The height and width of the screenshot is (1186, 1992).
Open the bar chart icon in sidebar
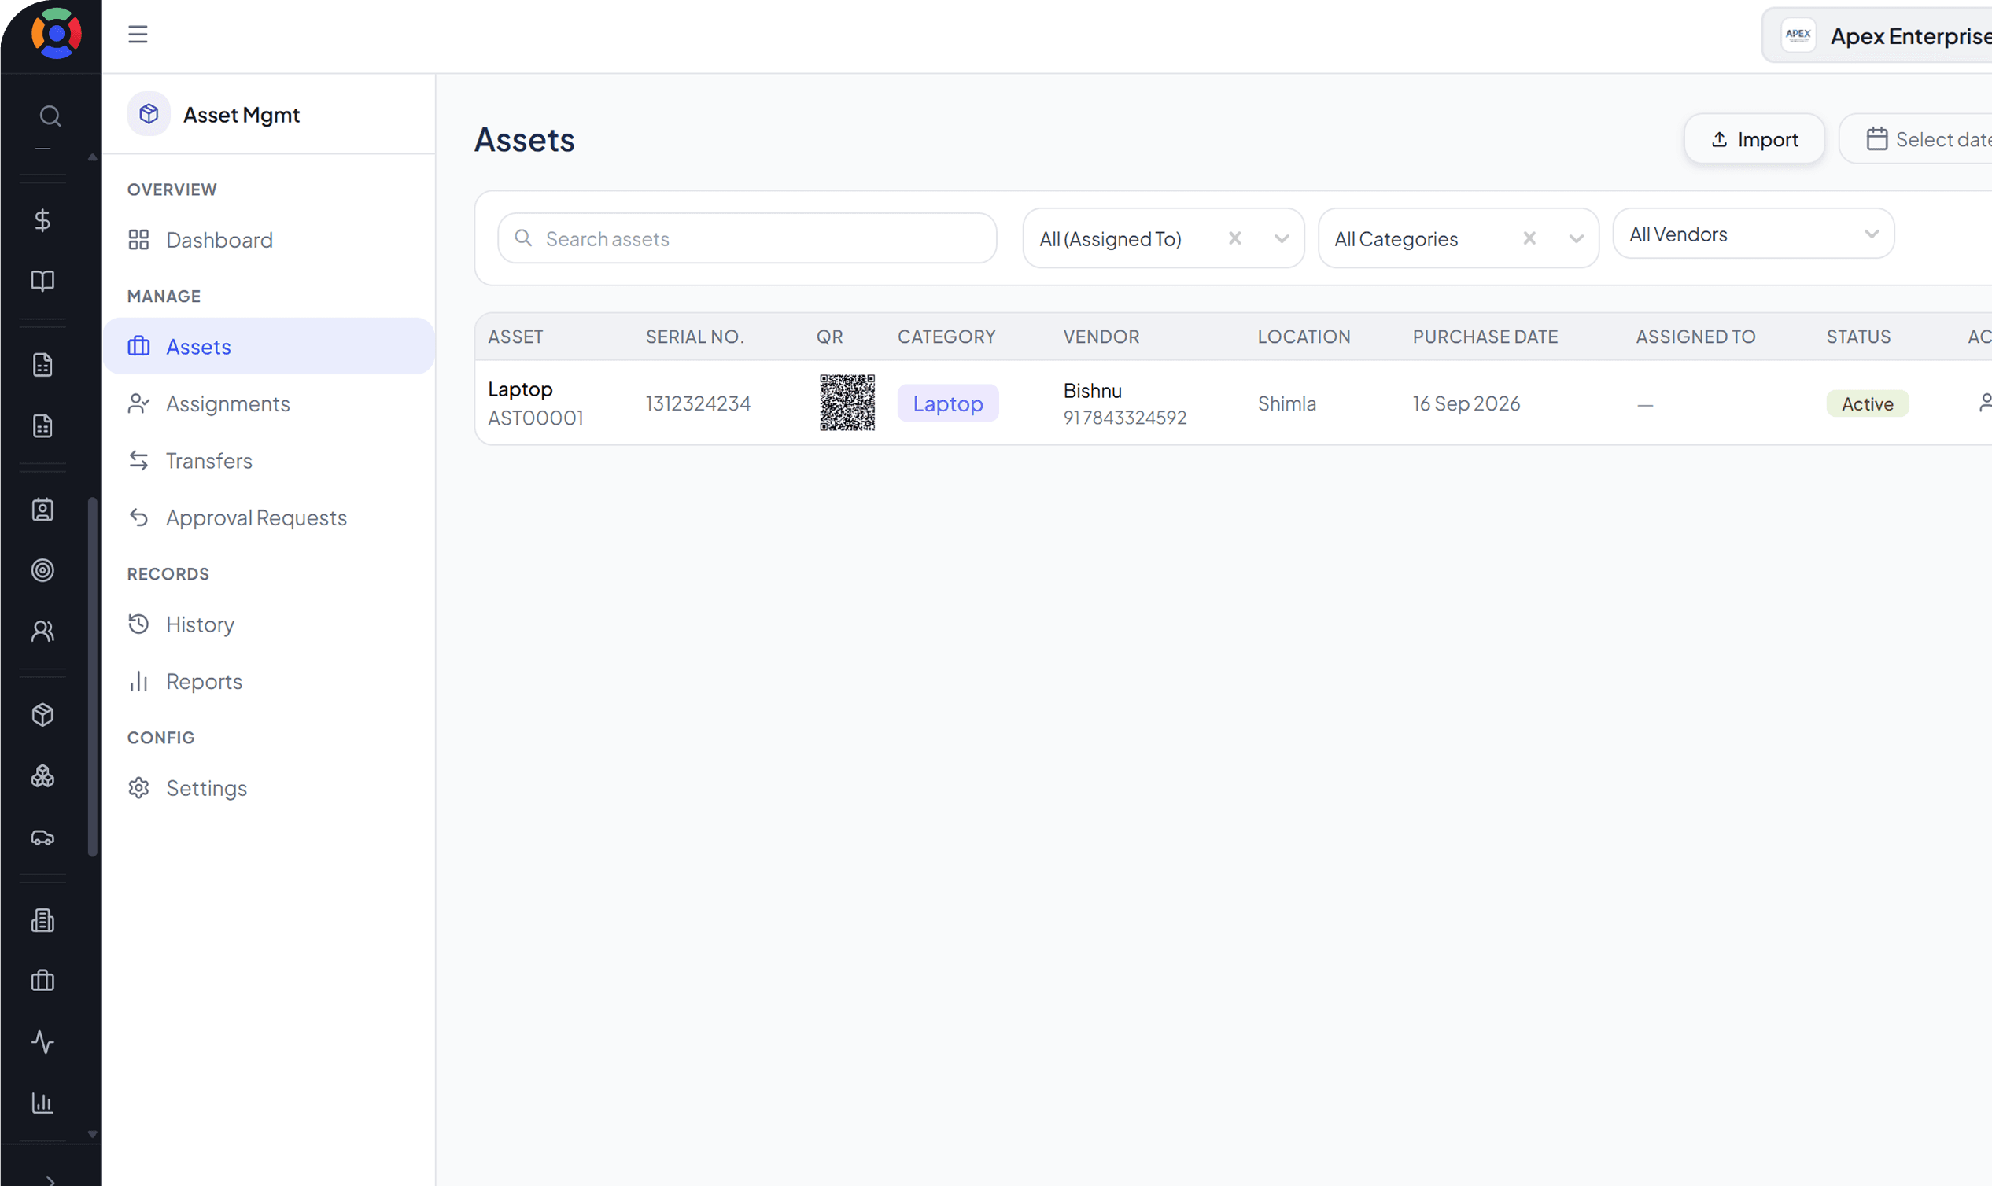tap(42, 1102)
